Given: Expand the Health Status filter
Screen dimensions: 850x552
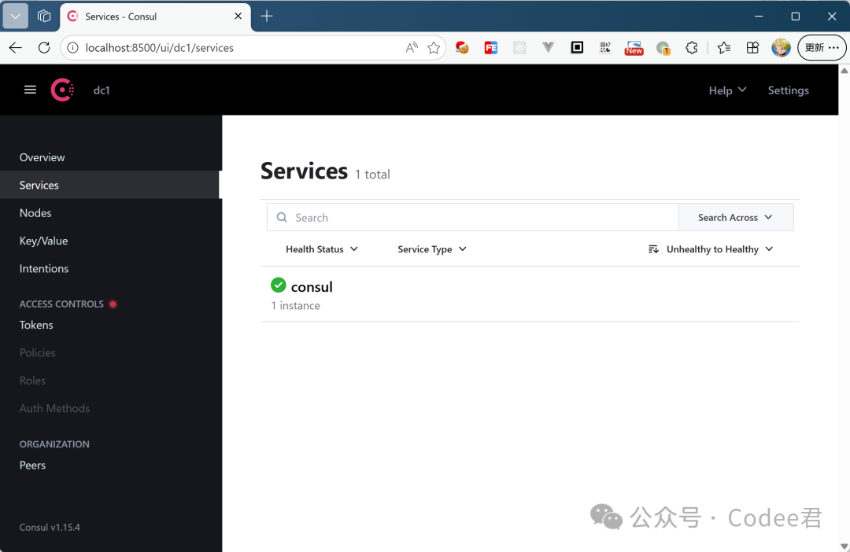Looking at the screenshot, I should tap(322, 249).
